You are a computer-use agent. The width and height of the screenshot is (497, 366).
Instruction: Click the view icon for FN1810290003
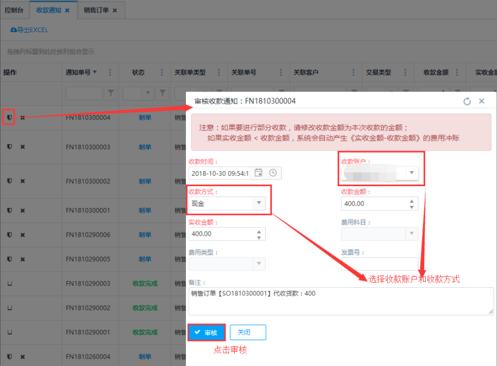pos(9,283)
